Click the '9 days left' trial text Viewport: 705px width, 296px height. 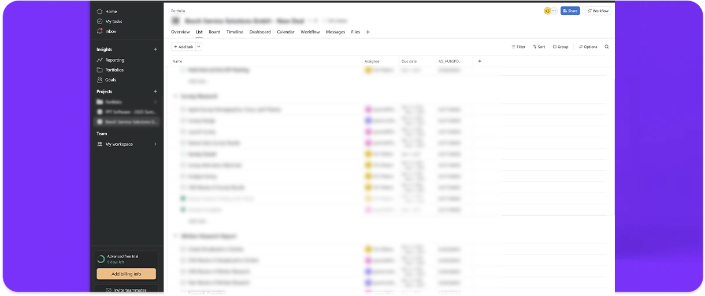click(116, 262)
